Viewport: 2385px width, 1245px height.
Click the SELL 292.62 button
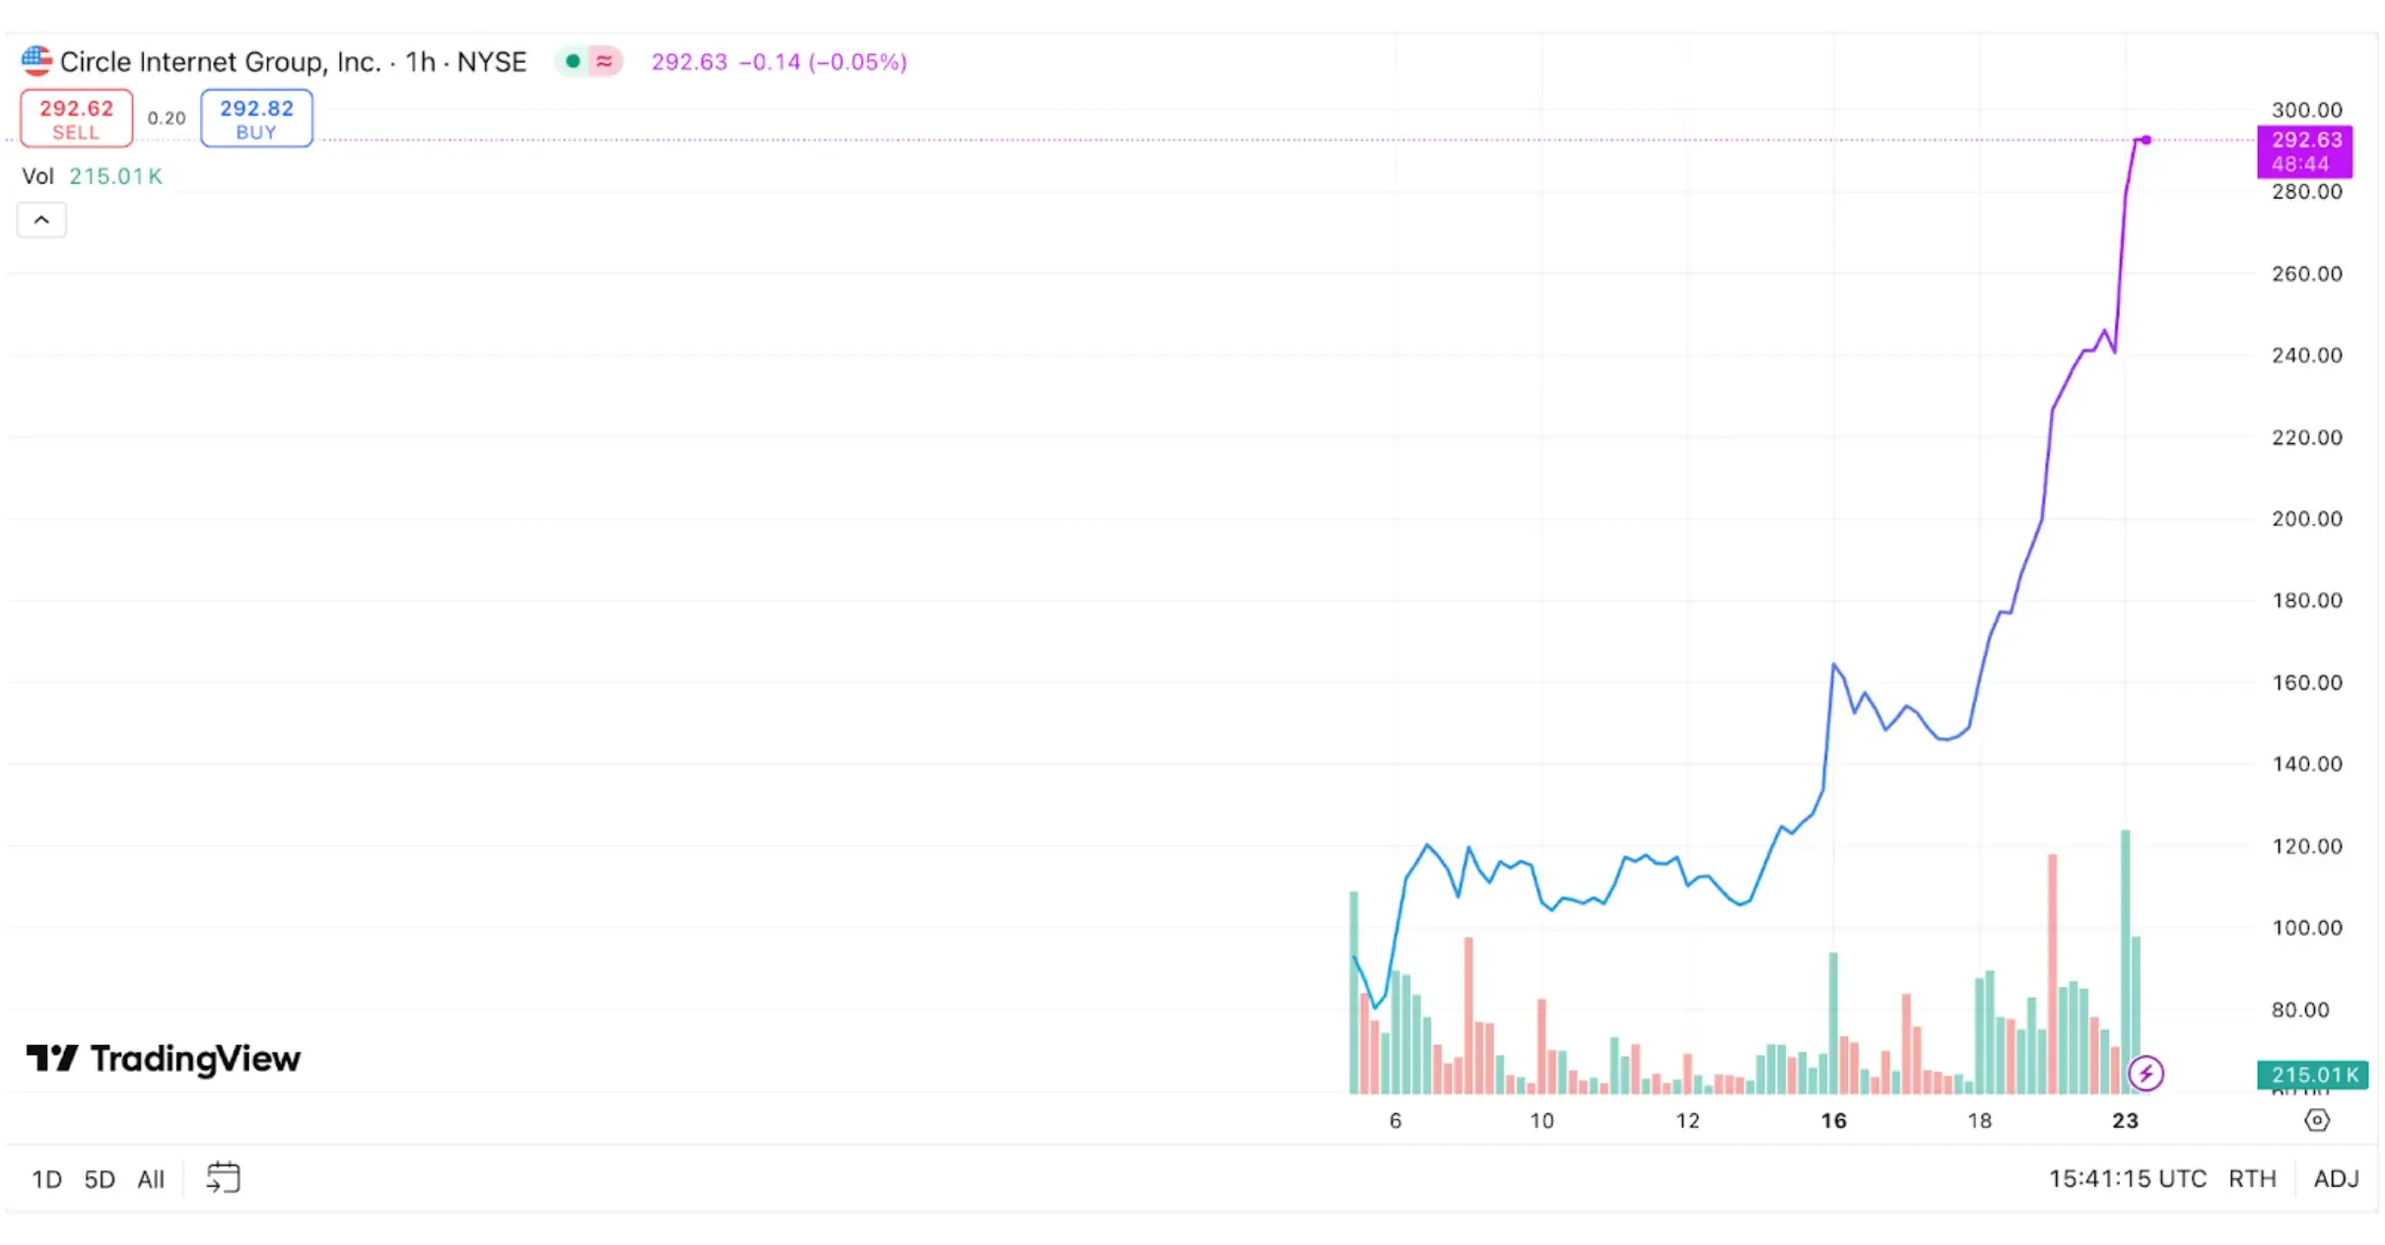coord(76,117)
